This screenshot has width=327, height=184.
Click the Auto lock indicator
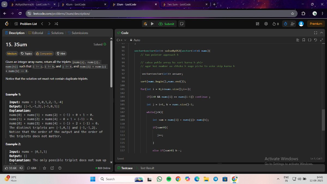pyautogui.click(x=135, y=40)
